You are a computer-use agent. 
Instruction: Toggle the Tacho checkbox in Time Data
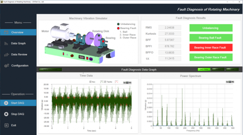(x=105, y=82)
